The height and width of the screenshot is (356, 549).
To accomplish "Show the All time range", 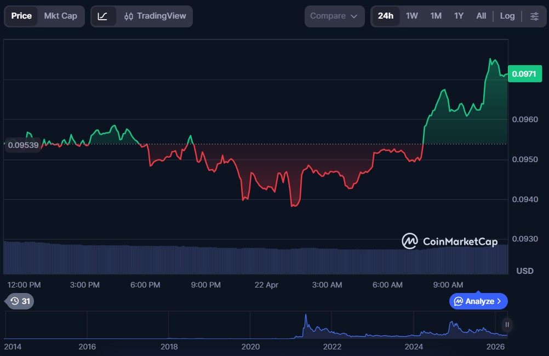I will [x=481, y=16].
